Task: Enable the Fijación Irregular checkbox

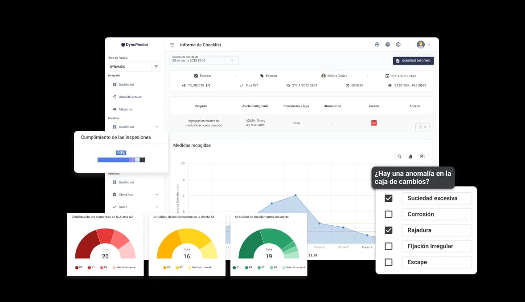Action: pyautogui.click(x=389, y=246)
